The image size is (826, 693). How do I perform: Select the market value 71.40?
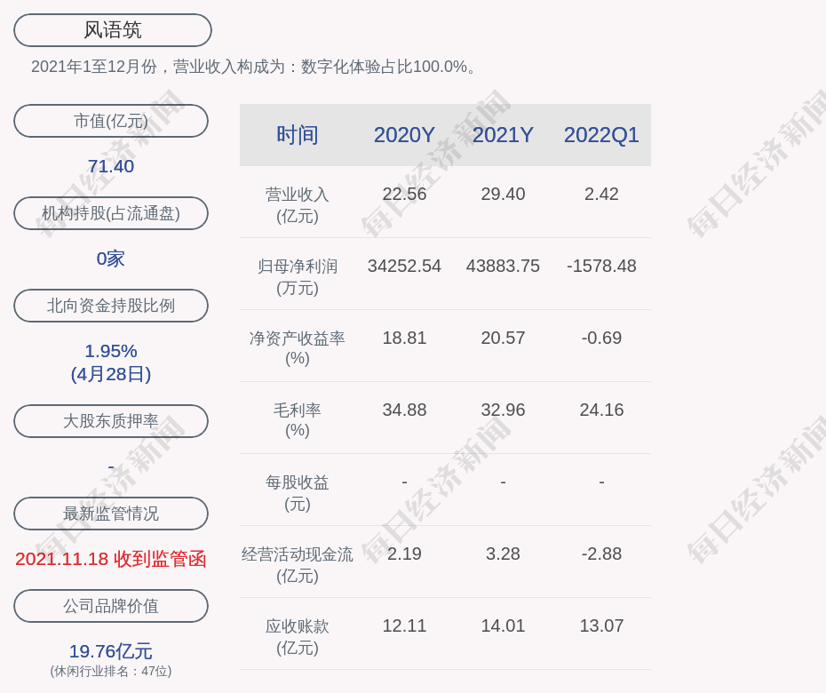(x=111, y=166)
